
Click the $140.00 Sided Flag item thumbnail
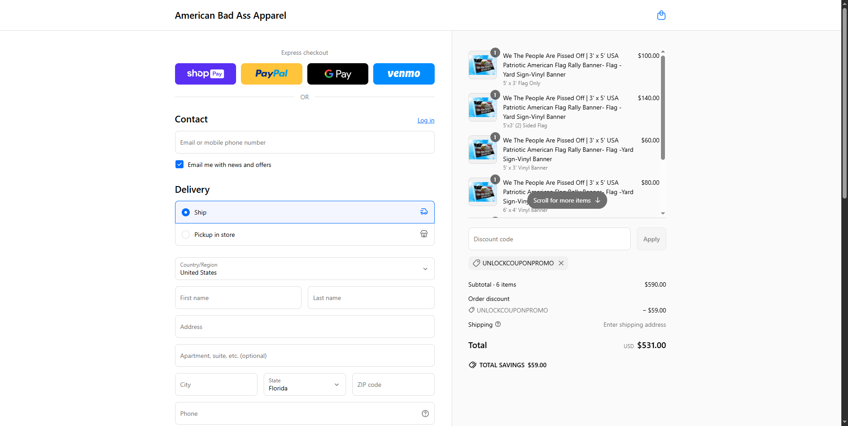(482, 107)
